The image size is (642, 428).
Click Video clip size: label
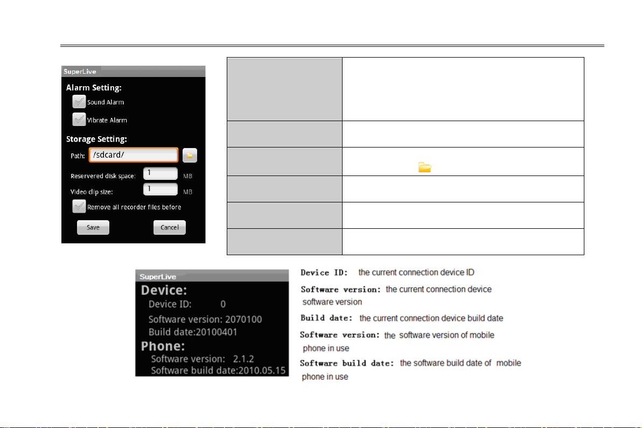pos(92,192)
